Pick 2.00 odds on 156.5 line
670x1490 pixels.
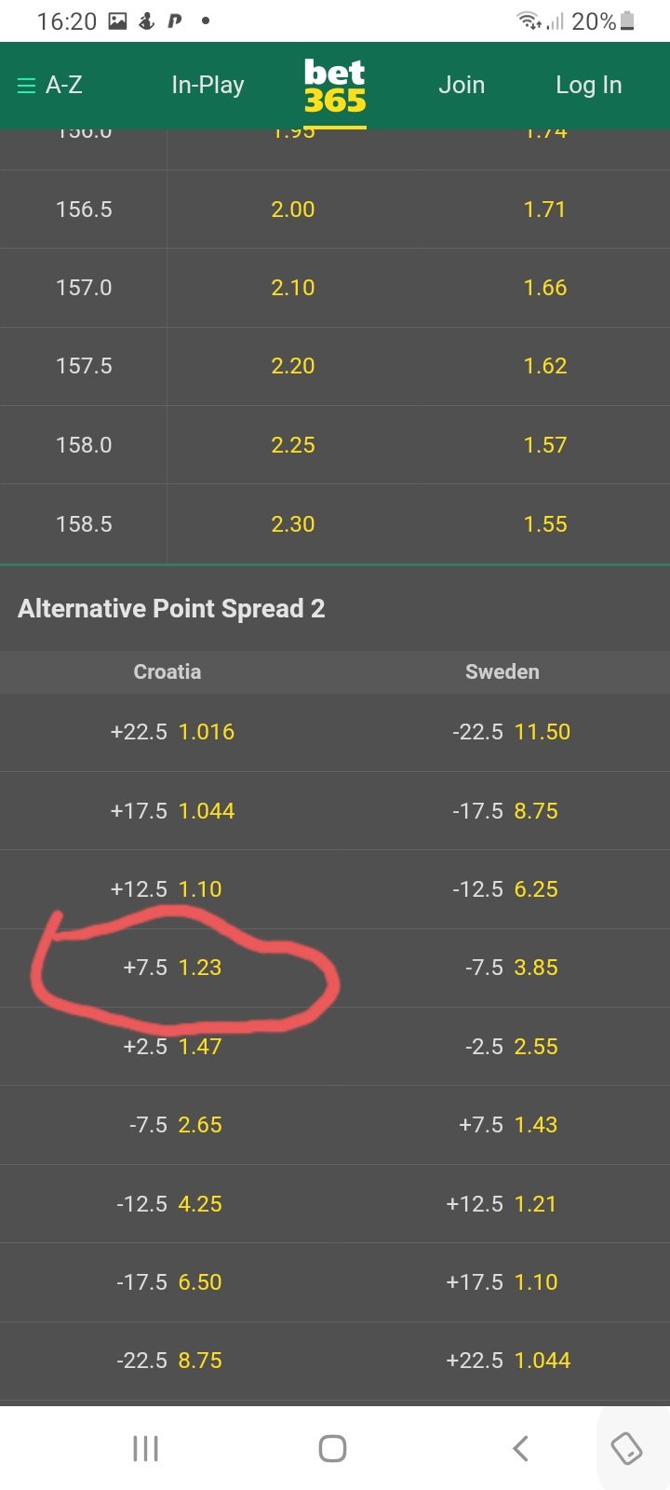click(293, 210)
